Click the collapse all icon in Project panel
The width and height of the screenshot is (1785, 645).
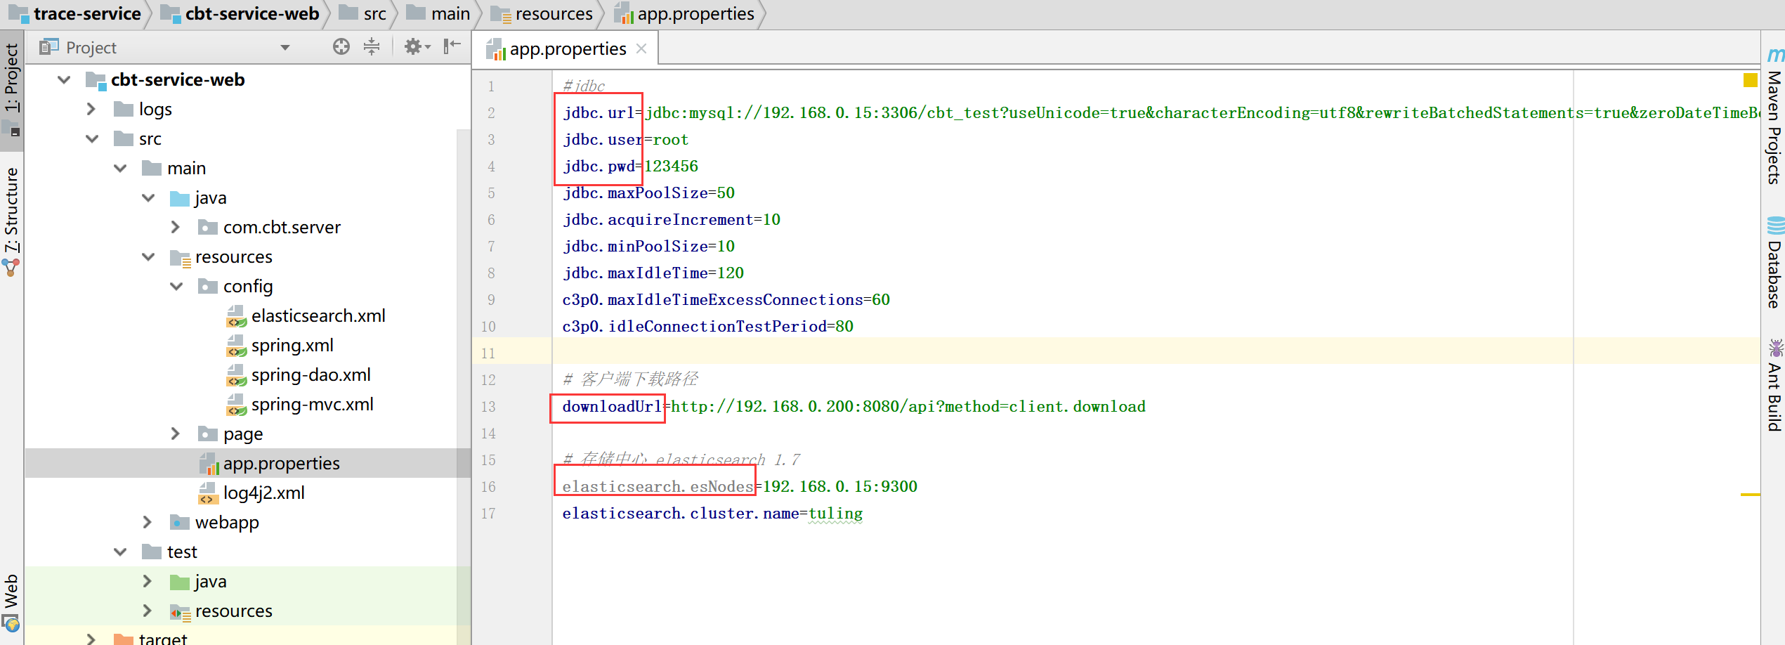(x=372, y=47)
